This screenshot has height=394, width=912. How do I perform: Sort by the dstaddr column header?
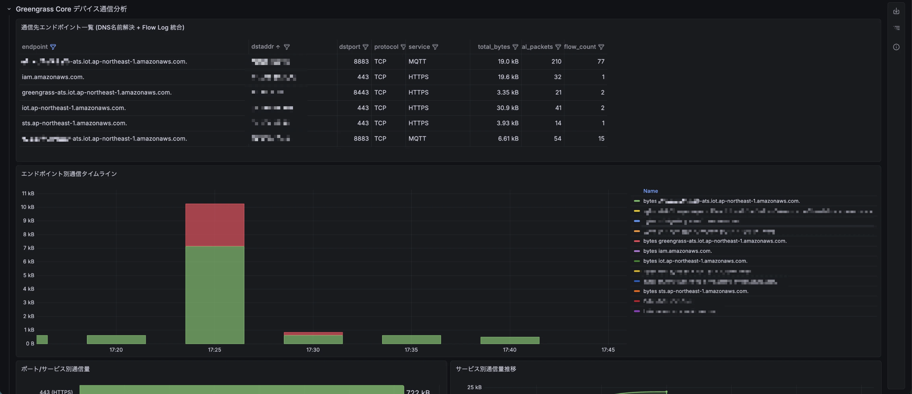coord(262,47)
